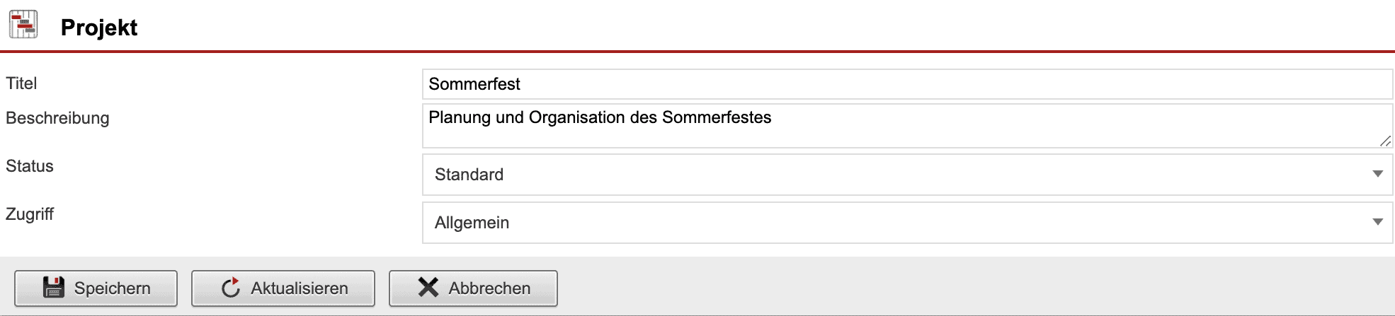Click the word Sommerfestes in the description
This screenshot has height=316, width=1395.
[717, 117]
